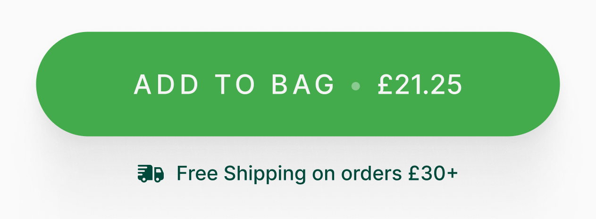Add the item to bag for £21.25
The image size is (596, 219).
[298, 84]
